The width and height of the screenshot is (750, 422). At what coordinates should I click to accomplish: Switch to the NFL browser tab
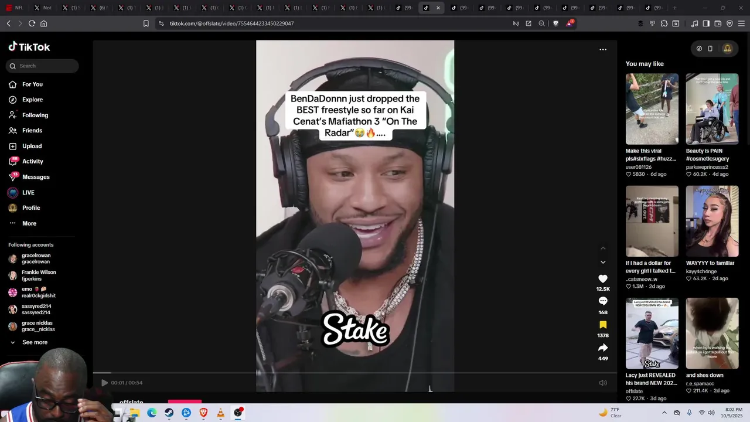click(15, 8)
